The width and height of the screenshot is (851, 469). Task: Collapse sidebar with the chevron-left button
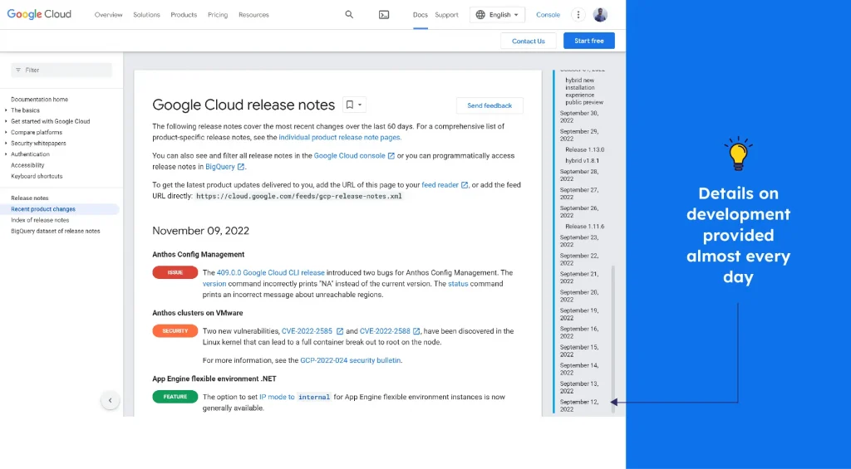coord(111,401)
